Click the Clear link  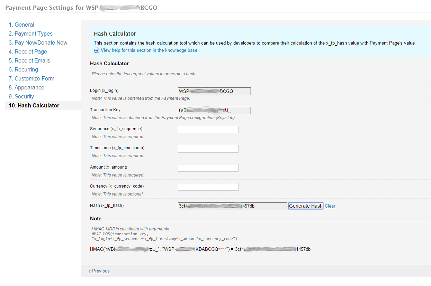pyautogui.click(x=330, y=206)
